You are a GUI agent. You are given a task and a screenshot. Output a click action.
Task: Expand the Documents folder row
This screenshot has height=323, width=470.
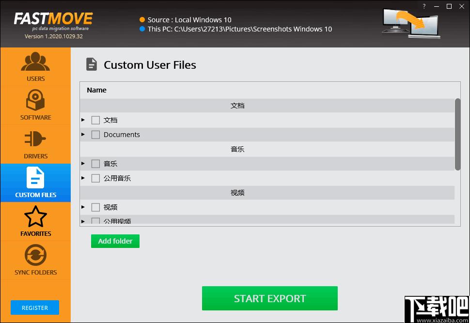coord(83,134)
